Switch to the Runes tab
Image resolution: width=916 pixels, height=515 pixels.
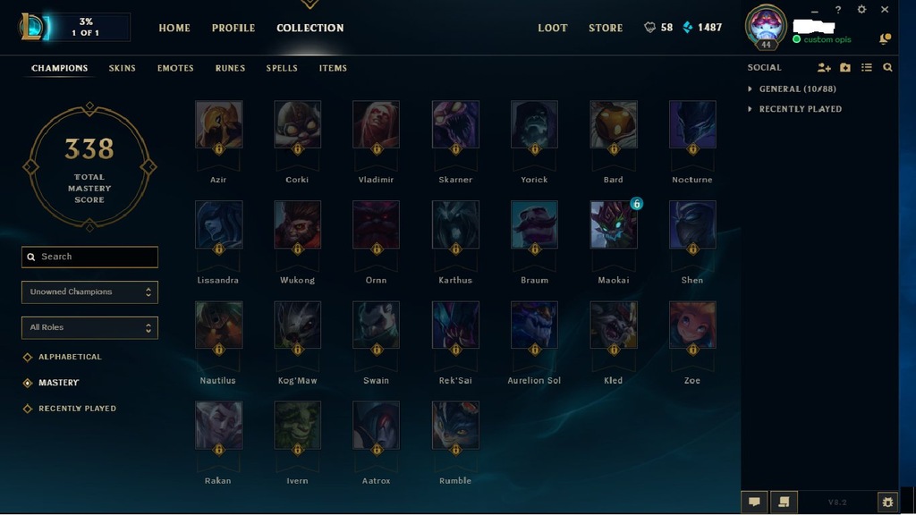point(230,68)
